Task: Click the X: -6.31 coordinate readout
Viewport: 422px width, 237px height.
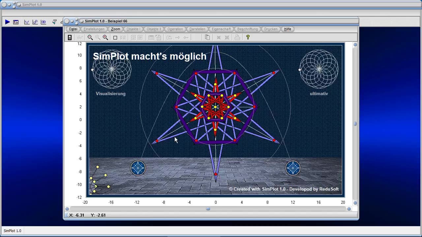Action: [77, 215]
